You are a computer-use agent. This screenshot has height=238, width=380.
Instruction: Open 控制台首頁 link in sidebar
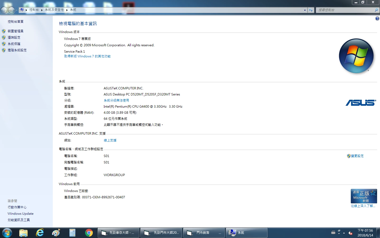point(16,22)
